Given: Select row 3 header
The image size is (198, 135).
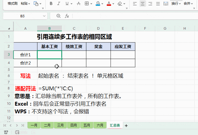Looking at the screenshot, I should [x=9, y=55].
